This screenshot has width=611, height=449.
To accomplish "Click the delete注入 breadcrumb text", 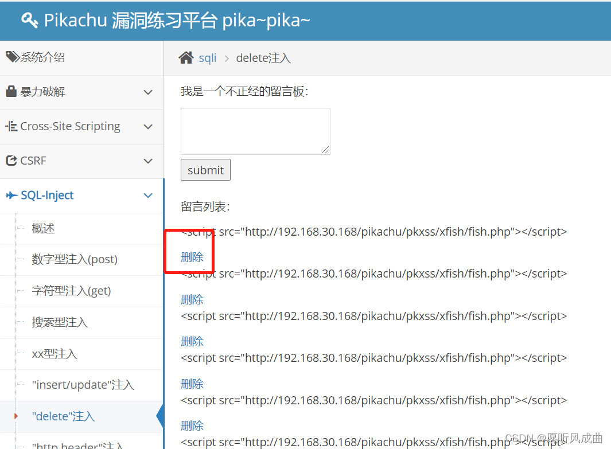I will coord(263,58).
